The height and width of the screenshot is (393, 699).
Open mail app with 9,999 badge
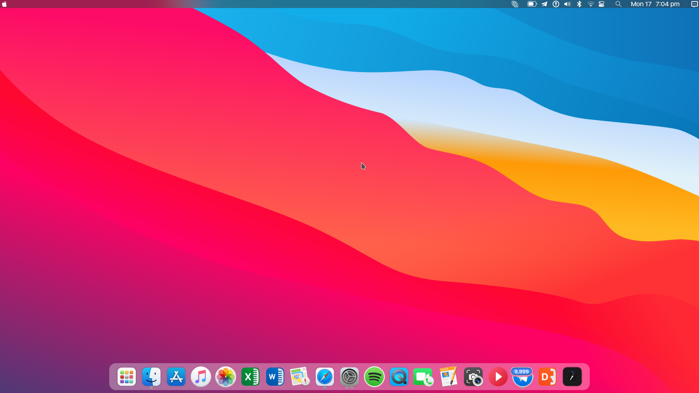click(x=523, y=377)
